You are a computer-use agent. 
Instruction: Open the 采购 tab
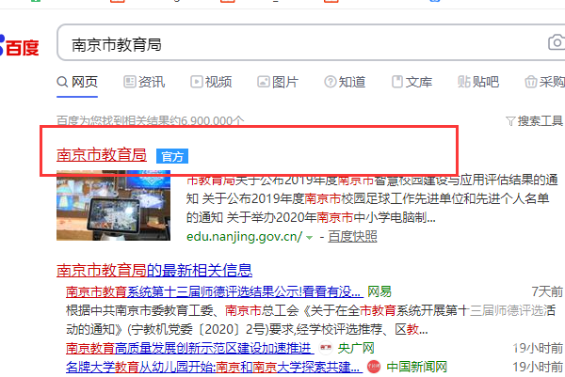point(545,82)
